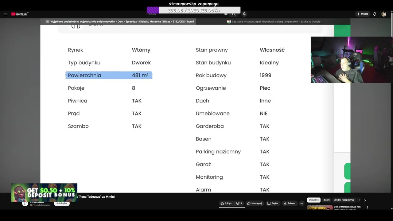Start YouTube search with magnifier button
The width and height of the screenshot is (393, 221).
(x=234, y=14)
